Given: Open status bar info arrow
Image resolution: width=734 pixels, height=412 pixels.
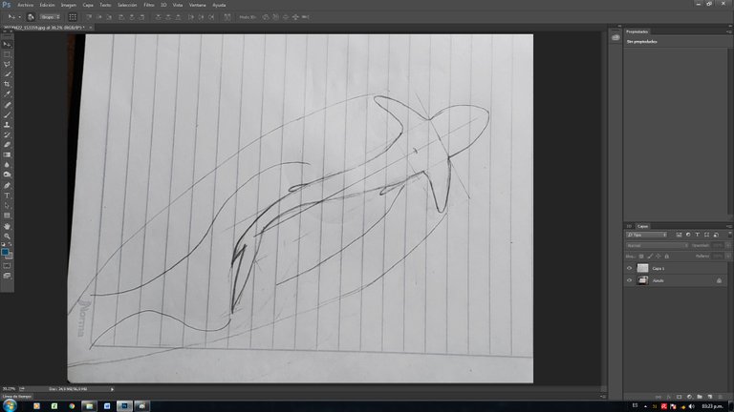Looking at the screenshot, I should tap(112, 389).
